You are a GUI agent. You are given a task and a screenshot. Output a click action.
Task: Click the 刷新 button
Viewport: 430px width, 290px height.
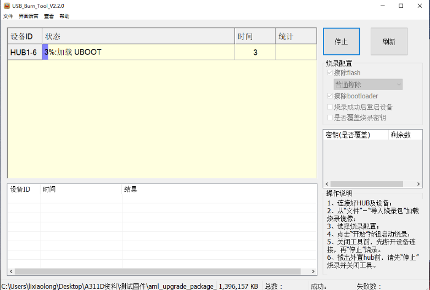(389, 41)
